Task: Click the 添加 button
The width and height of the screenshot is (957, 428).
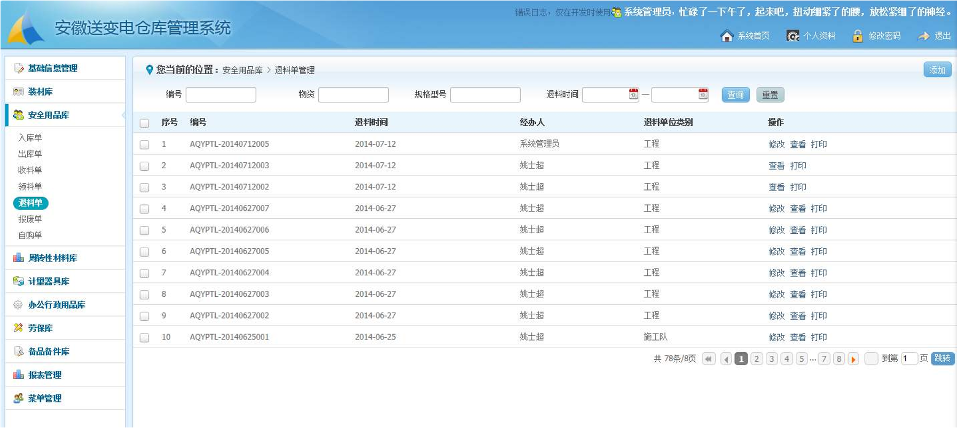Action: point(937,70)
